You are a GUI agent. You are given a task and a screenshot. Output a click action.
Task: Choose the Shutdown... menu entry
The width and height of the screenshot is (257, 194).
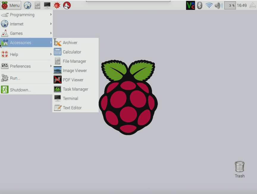tap(20, 90)
